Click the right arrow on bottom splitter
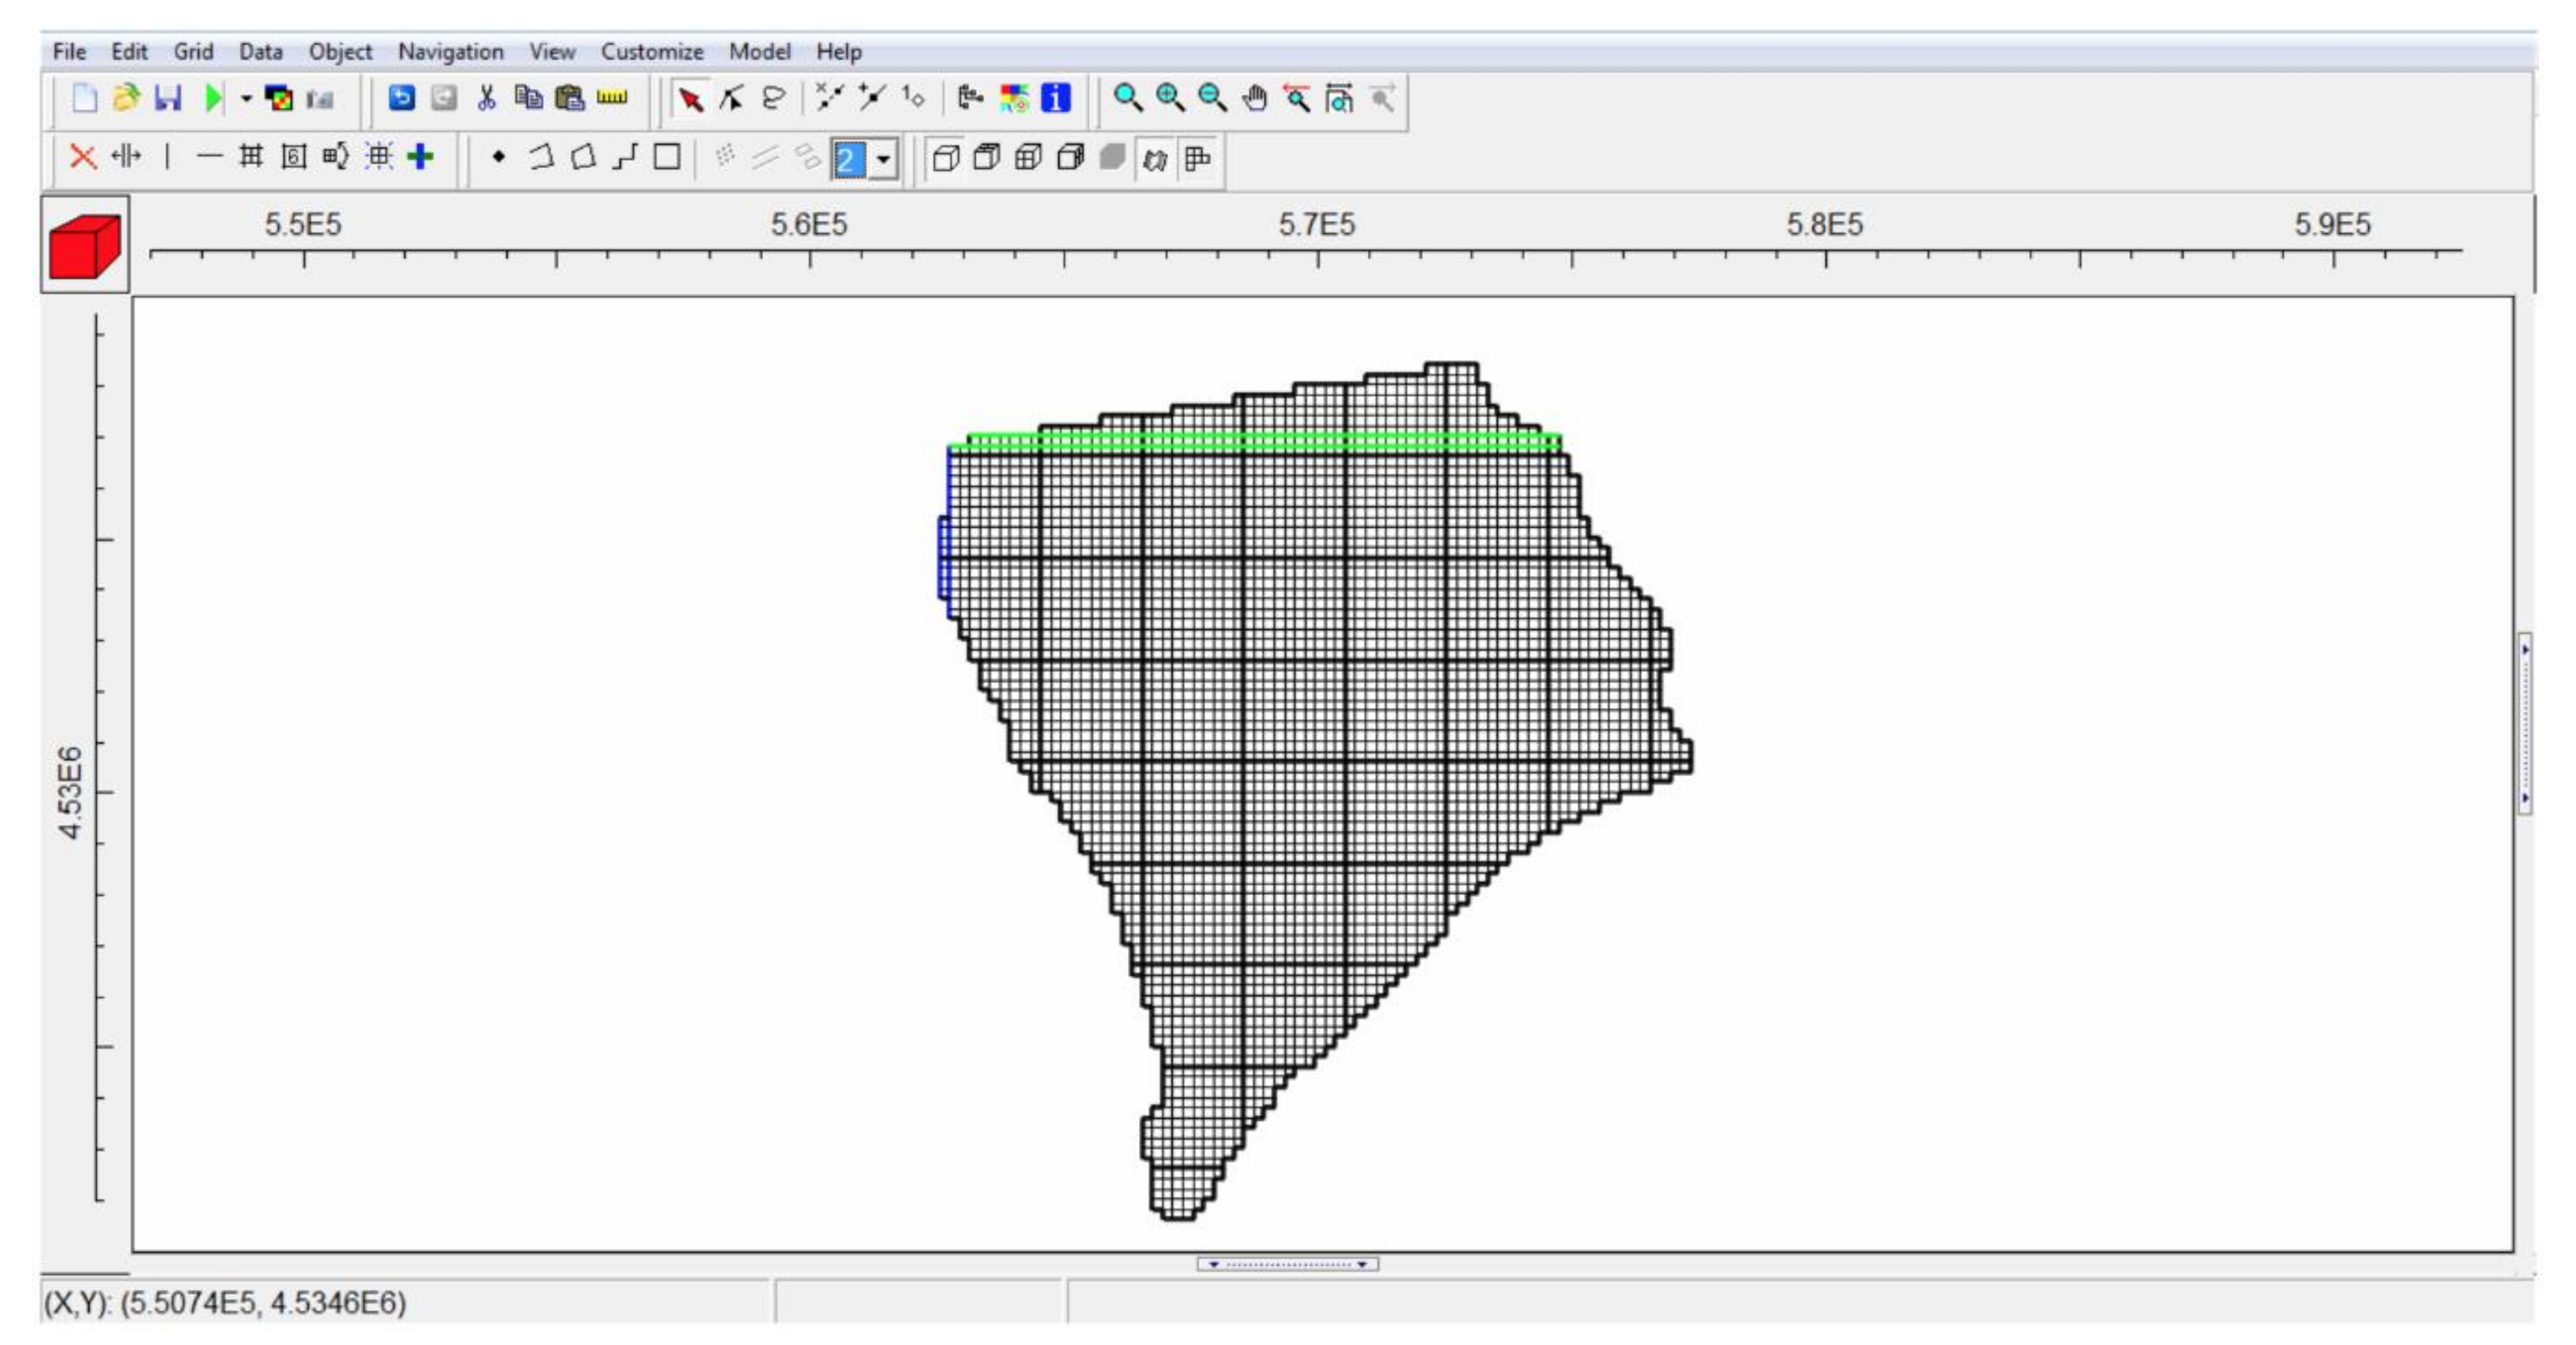Screen dimensions: 2576x1345 (1361, 1264)
